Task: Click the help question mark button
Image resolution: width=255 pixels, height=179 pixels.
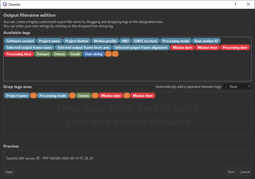Action: tap(235, 4)
